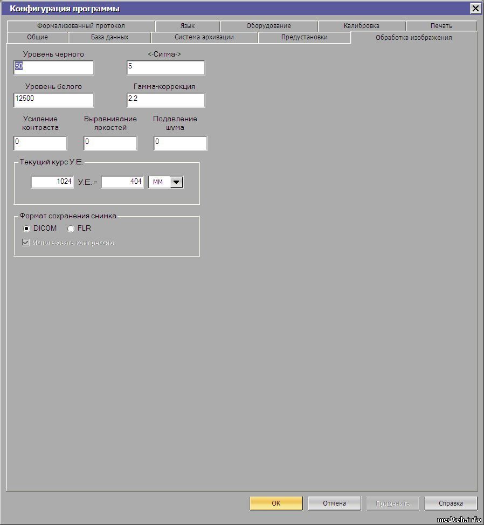484x525 pixels.
Task: Open the База данных tab
Action: coord(109,37)
